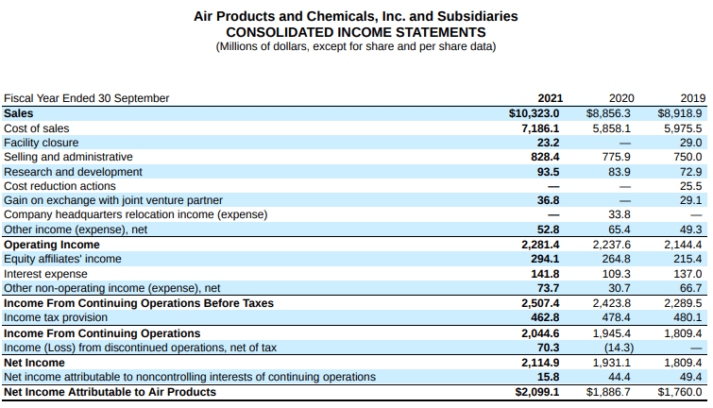
Task: Select Cost reduction actions value 25.5
Action: click(x=690, y=186)
